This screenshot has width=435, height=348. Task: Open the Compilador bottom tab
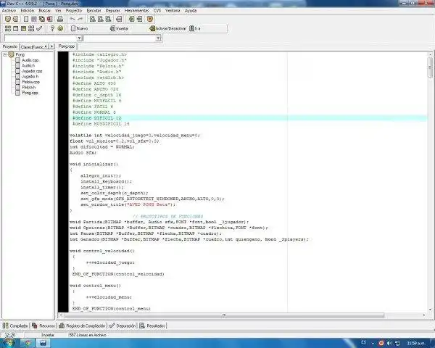(15, 326)
